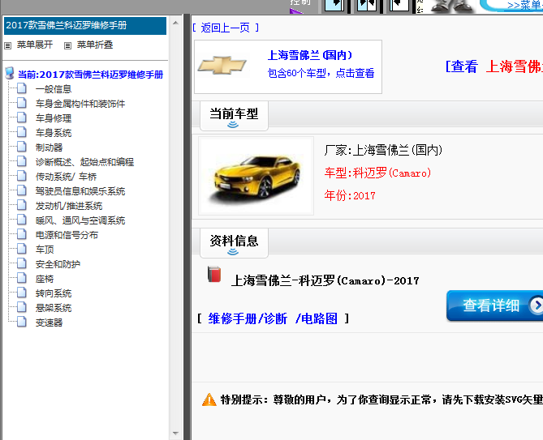Screen dimensions: 543x440
Task: Open 上海雪佛兰(国内) brand link
Action: point(310,55)
